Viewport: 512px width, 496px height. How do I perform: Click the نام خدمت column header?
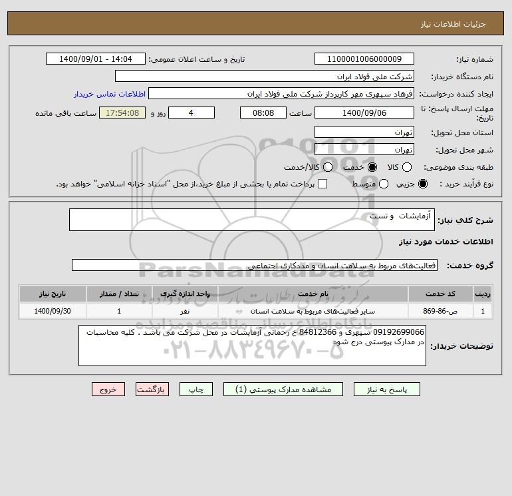coord(313,294)
